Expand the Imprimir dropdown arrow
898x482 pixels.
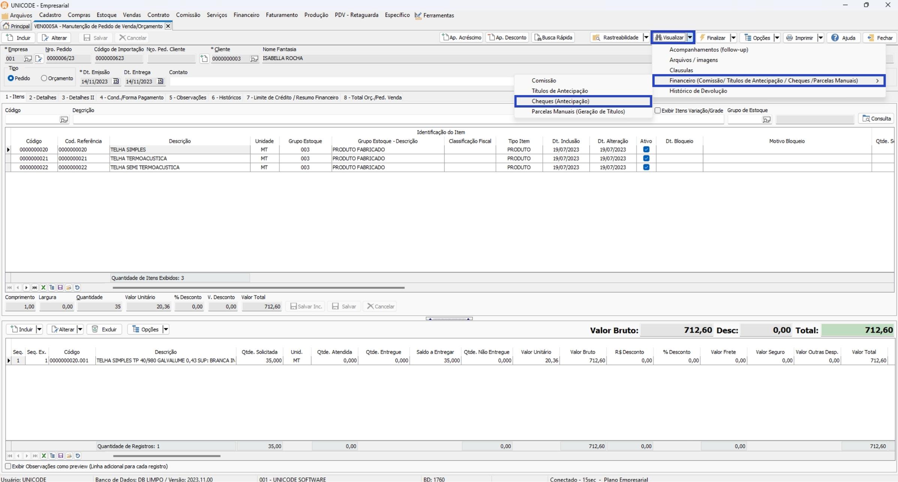[x=820, y=38]
